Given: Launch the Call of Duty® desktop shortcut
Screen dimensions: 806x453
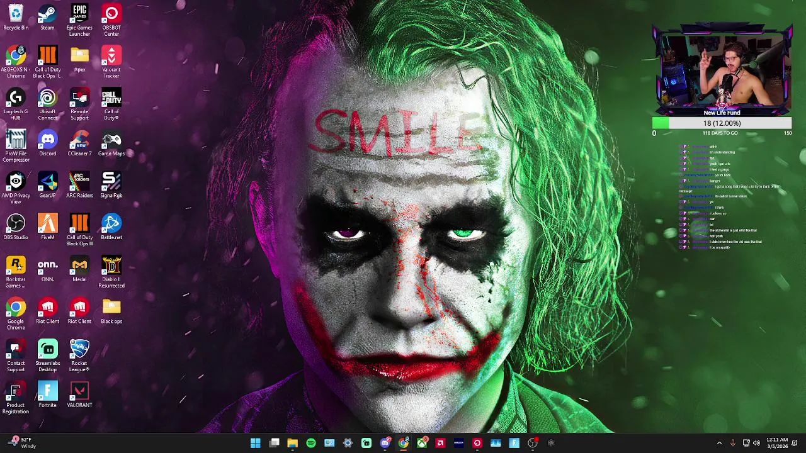Looking at the screenshot, I should coord(111,104).
